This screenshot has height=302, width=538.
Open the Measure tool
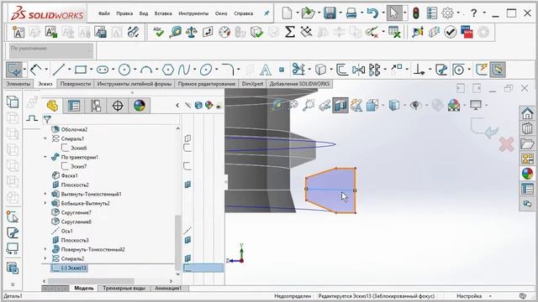175,32
